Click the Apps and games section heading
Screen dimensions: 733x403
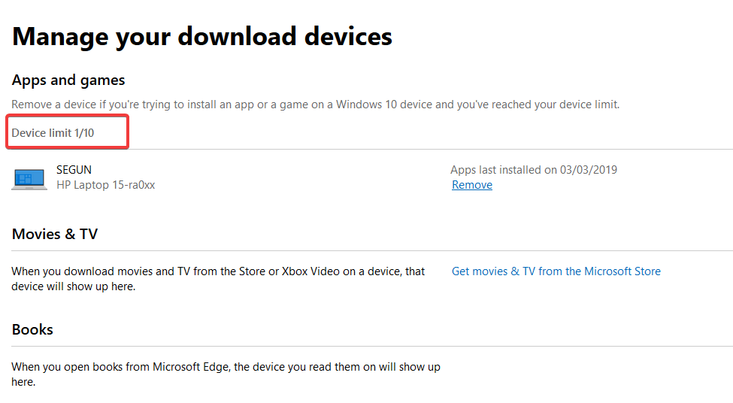click(x=68, y=80)
